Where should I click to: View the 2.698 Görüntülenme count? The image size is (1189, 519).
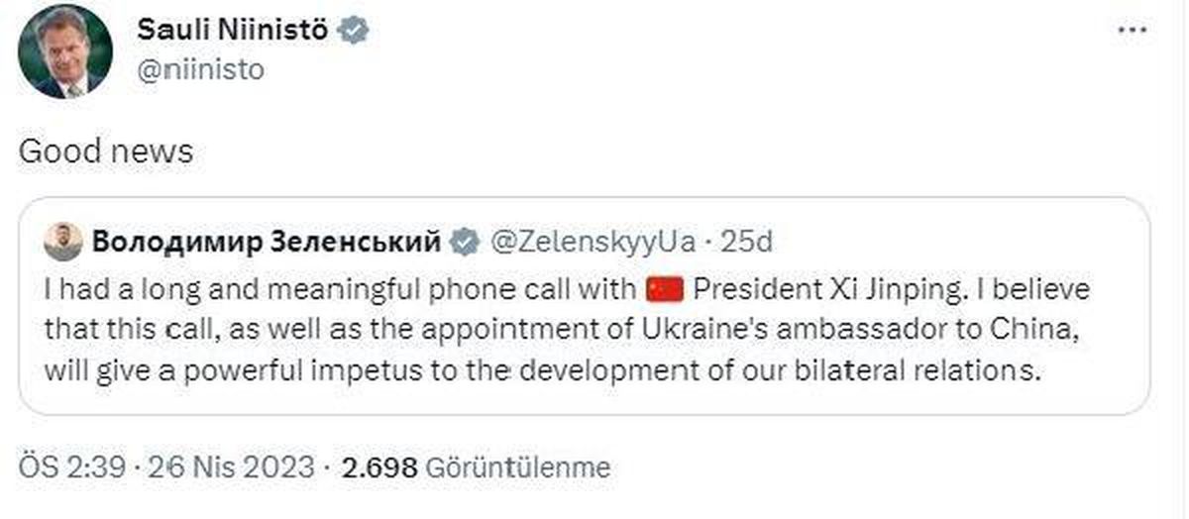coord(475,467)
